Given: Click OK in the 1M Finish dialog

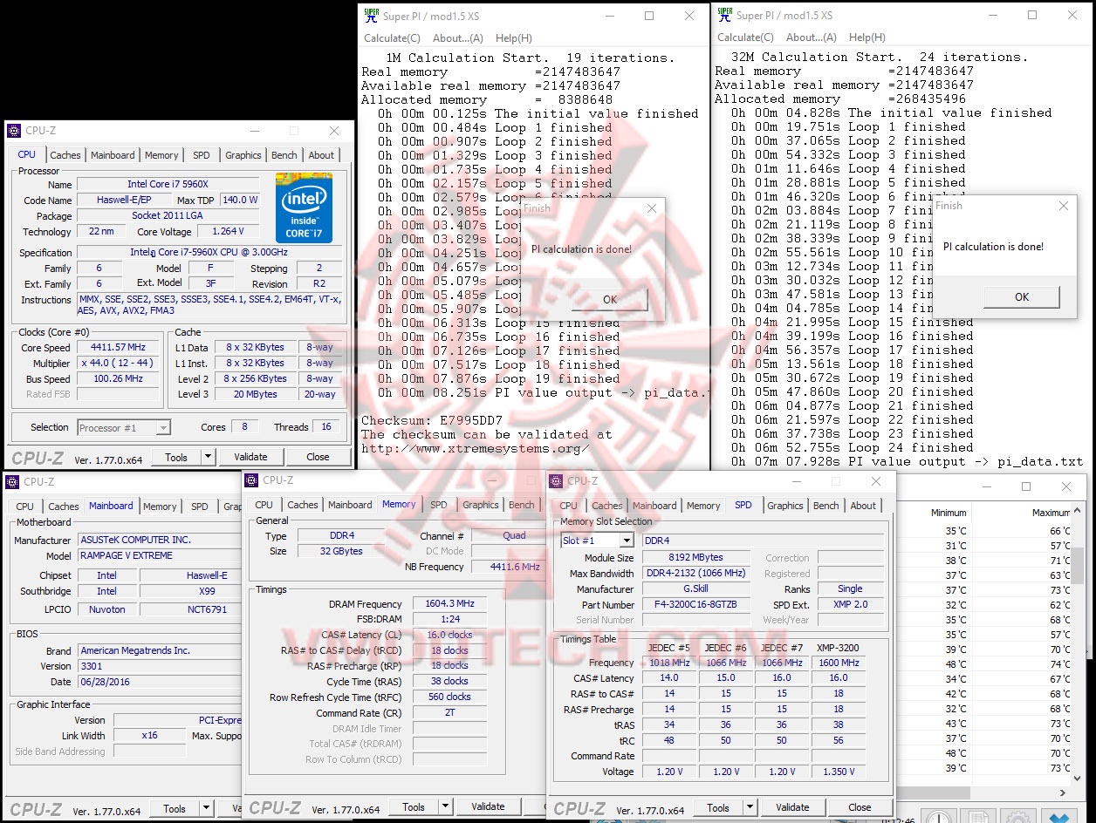Looking at the screenshot, I should tap(610, 299).
